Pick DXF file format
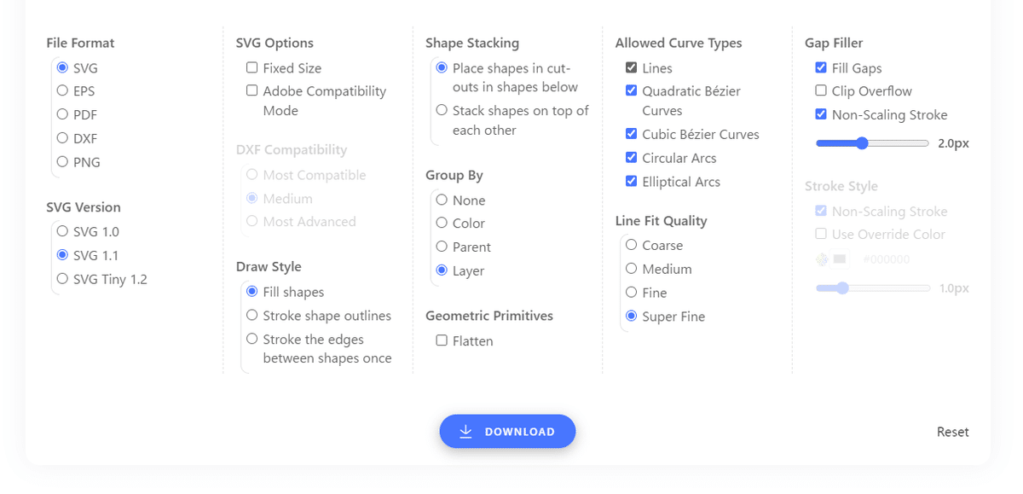 coord(62,138)
